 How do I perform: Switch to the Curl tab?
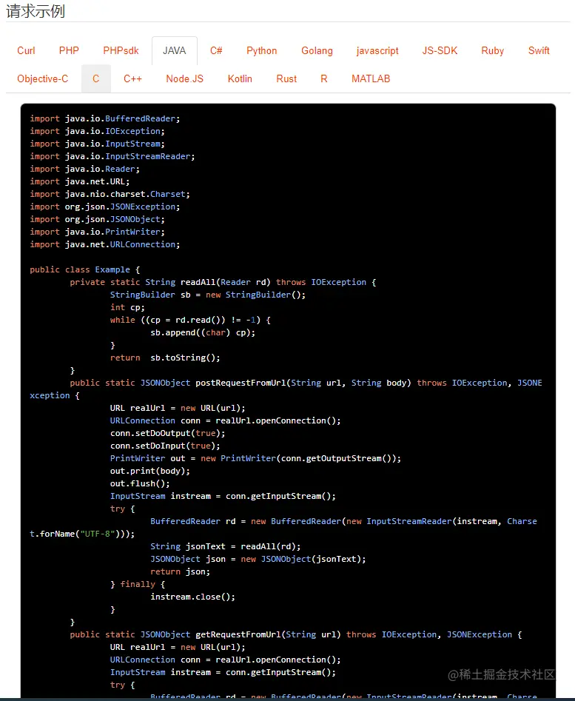(x=26, y=50)
